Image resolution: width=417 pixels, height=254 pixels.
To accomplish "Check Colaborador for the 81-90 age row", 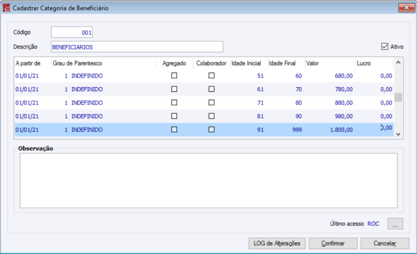I will tap(212, 116).
